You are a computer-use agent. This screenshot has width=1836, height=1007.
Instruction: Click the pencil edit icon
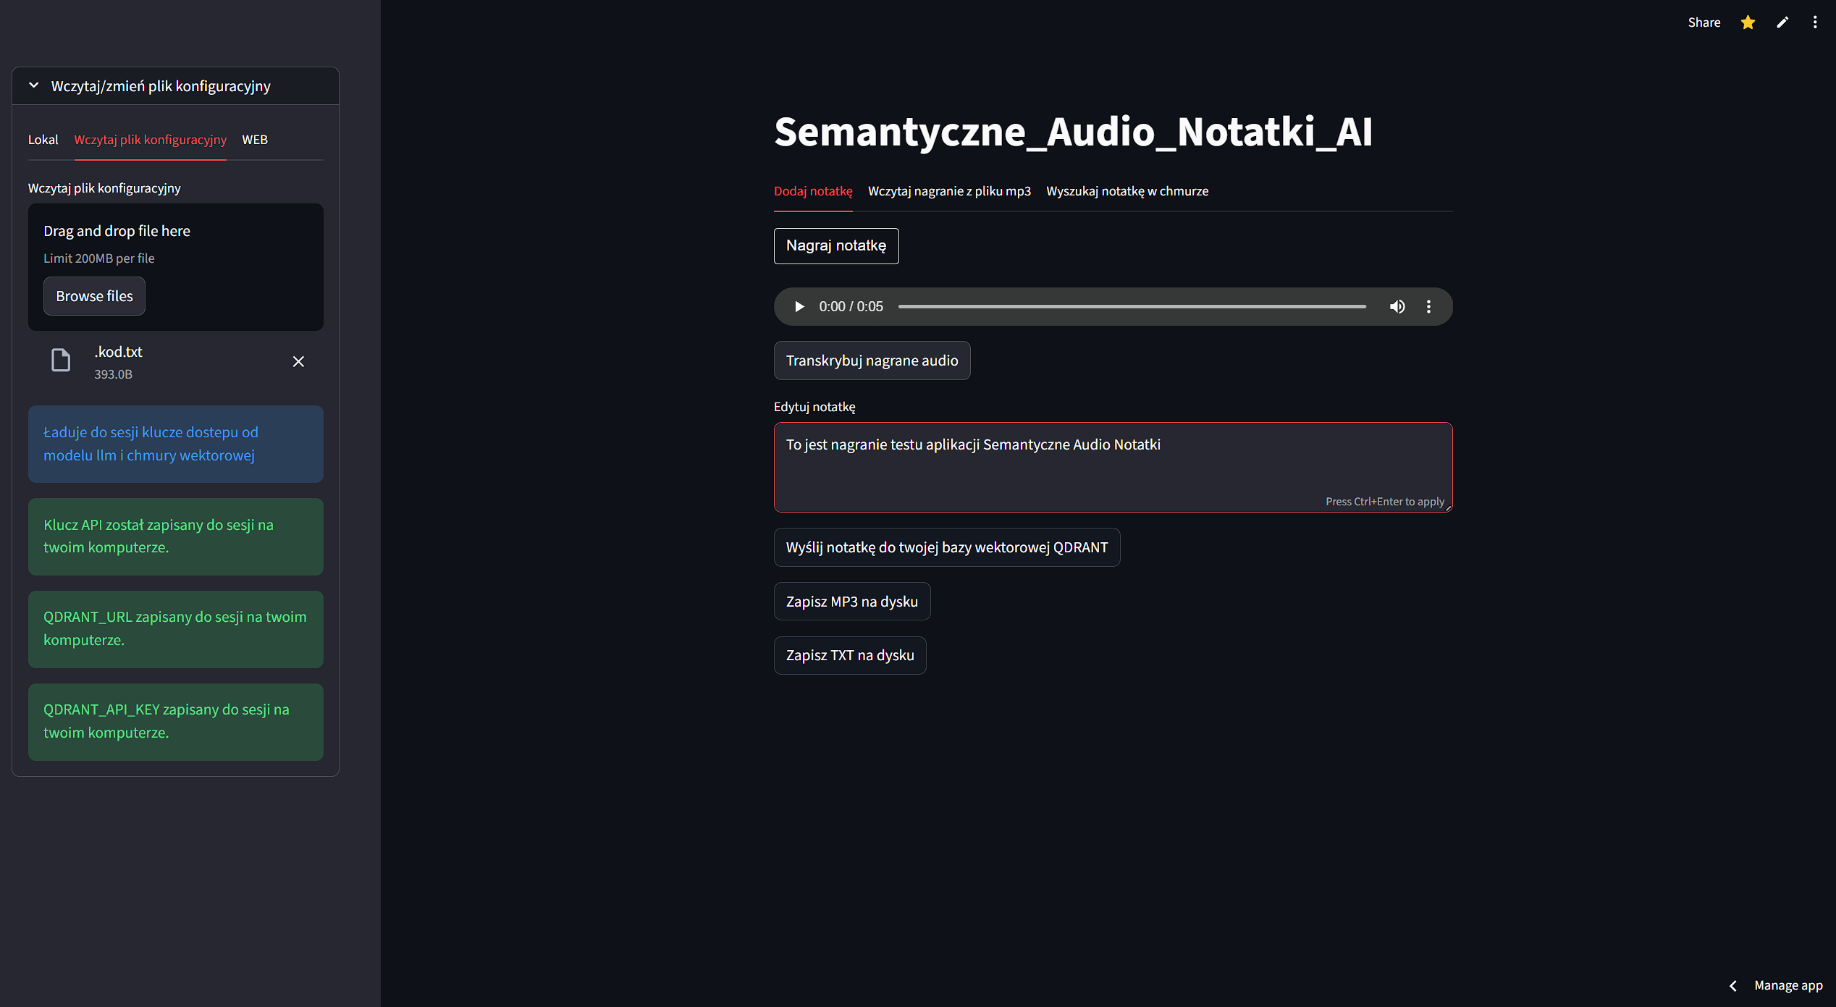point(1782,22)
